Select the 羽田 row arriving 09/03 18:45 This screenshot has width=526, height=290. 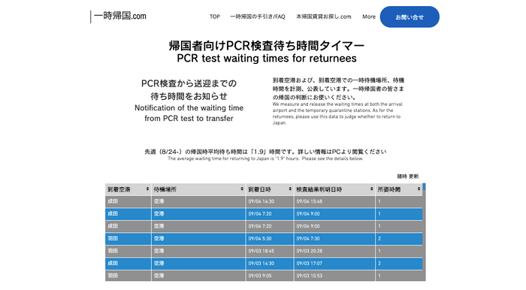tap(264, 251)
